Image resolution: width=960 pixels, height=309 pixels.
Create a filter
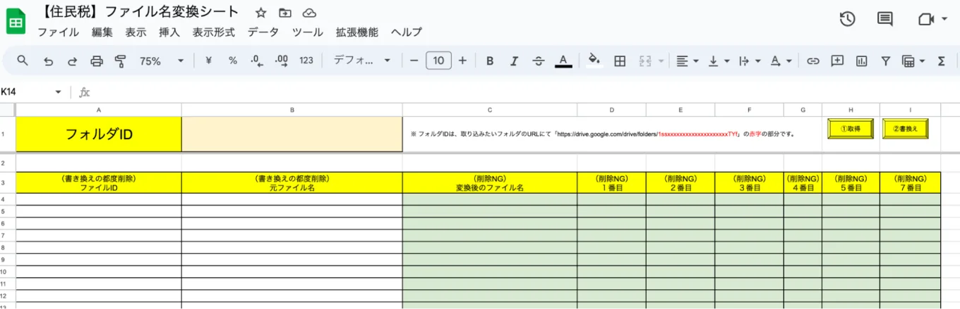[x=885, y=61]
